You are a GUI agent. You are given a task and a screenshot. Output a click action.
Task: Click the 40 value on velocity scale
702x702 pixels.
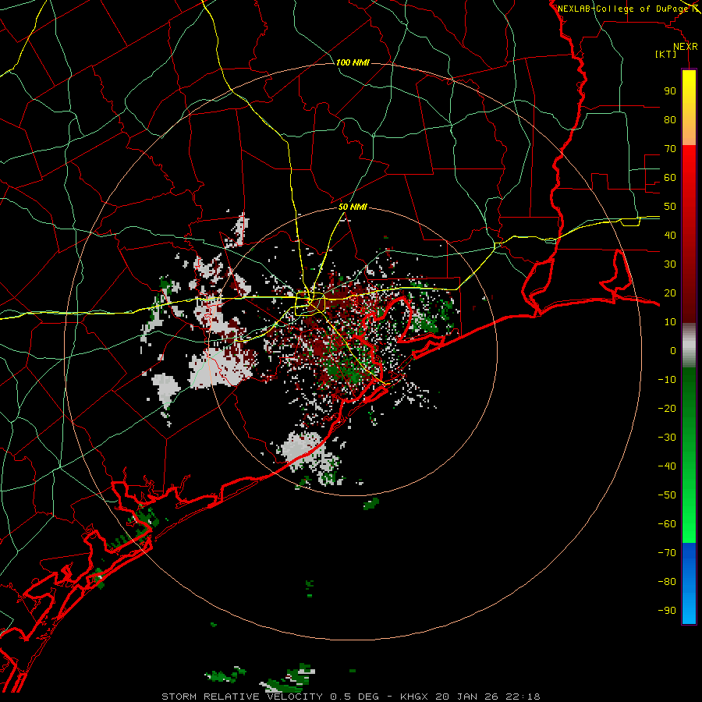point(670,236)
